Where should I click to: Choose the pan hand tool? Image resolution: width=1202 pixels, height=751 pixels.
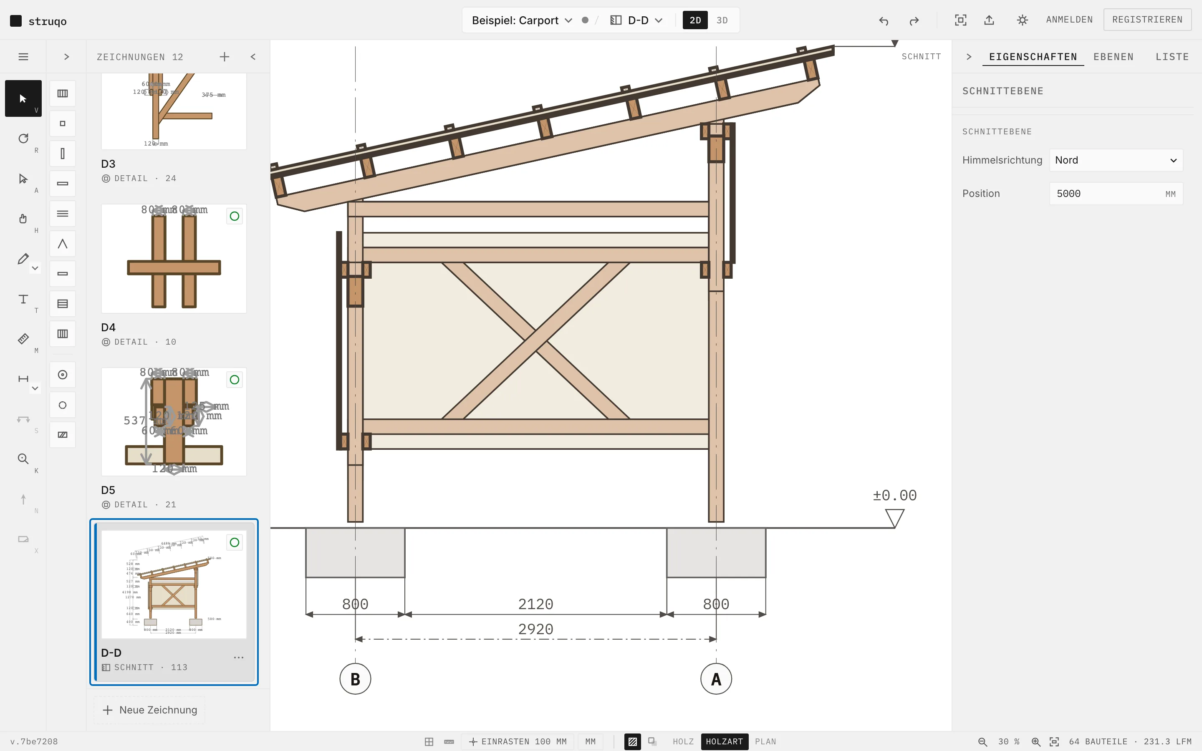pos(23,219)
